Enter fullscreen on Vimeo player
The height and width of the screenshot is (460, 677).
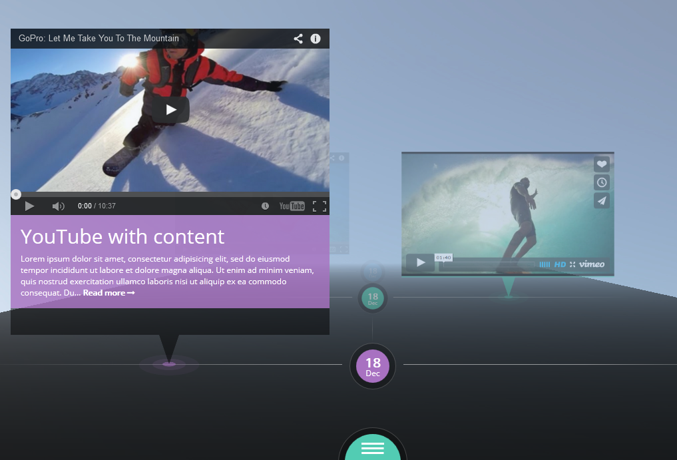point(572,264)
